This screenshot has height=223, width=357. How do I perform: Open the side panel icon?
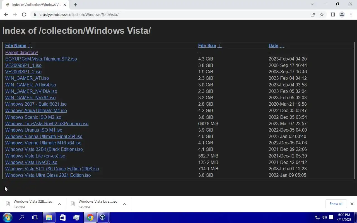pos(333,14)
